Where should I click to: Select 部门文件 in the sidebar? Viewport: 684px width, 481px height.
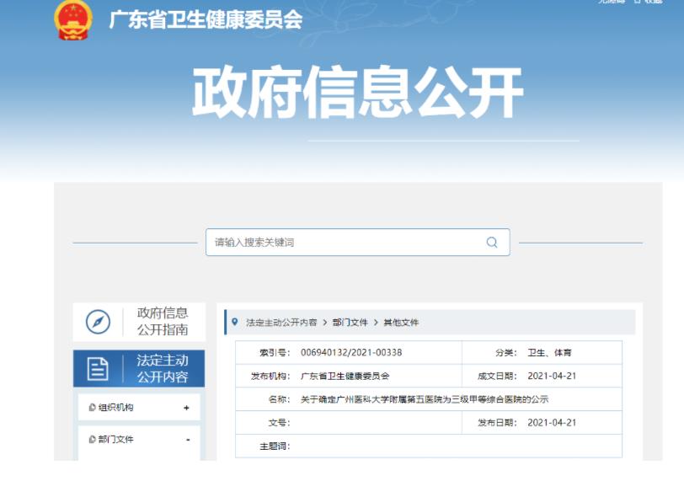pos(116,440)
